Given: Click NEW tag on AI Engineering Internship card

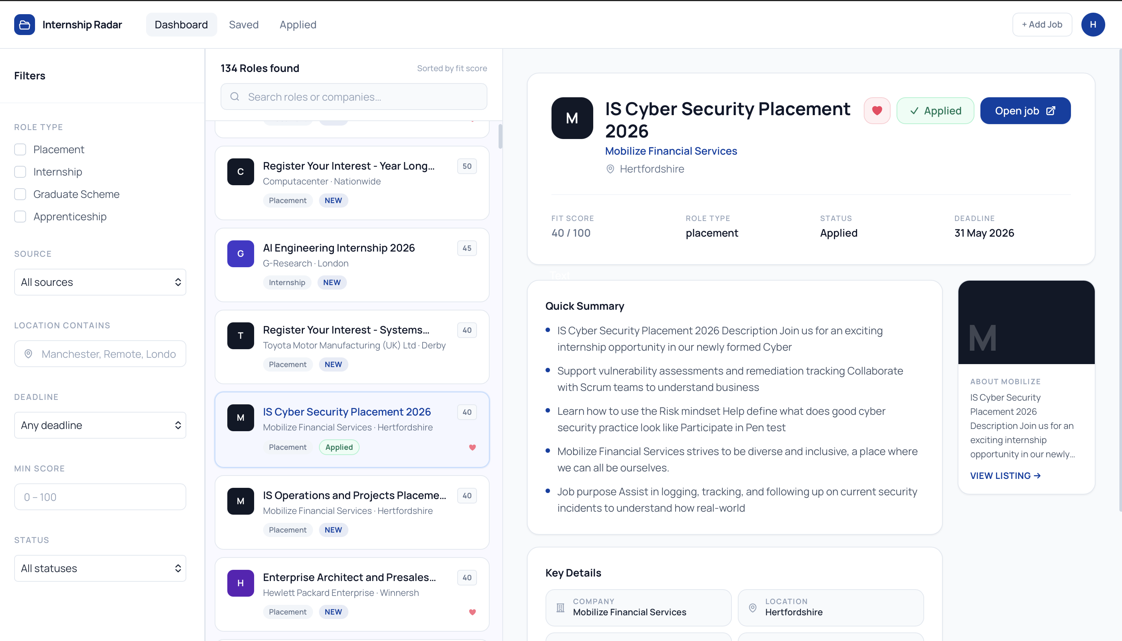Looking at the screenshot, I should [x=331, y=282].
